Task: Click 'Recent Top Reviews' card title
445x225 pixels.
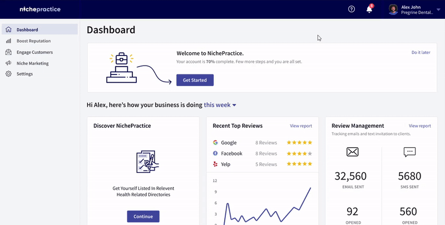Action: click(238, 126)
